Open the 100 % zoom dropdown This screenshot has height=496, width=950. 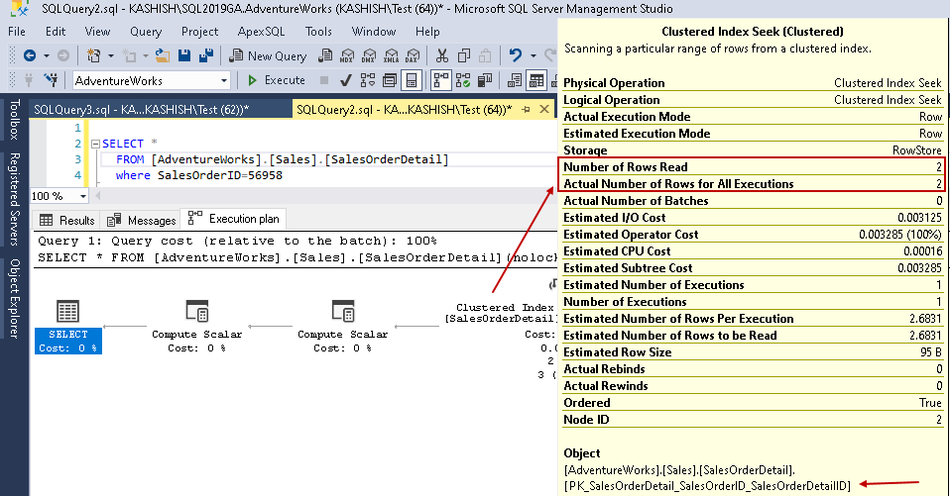82,196
